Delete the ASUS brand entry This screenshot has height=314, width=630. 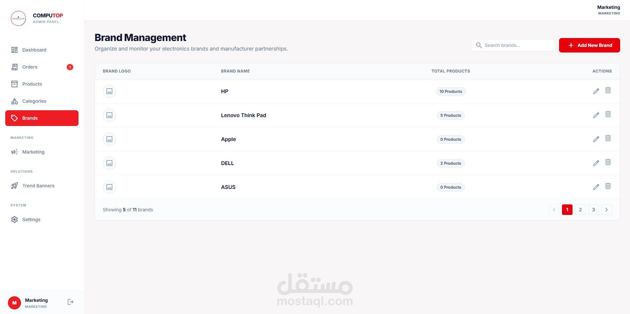click(608, 186)
